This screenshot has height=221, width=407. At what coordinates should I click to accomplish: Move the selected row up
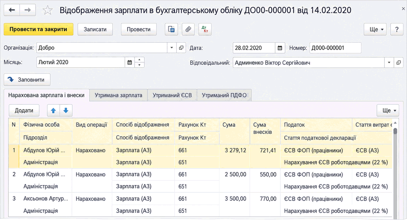(x=53, y=111)
